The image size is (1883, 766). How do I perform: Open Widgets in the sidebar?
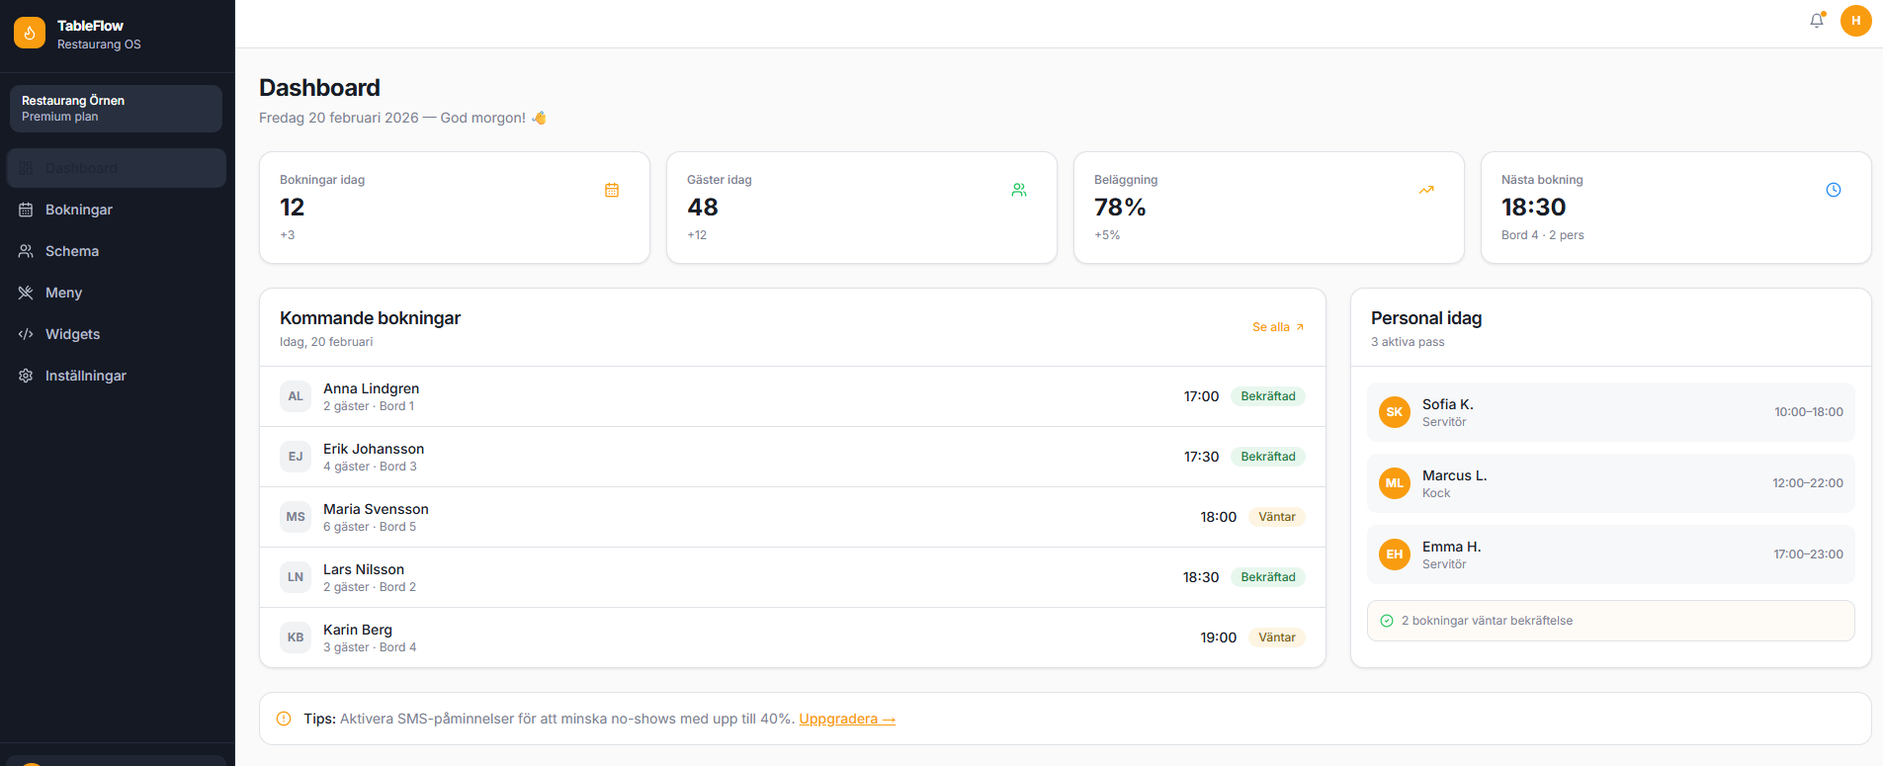coord(117,334)
